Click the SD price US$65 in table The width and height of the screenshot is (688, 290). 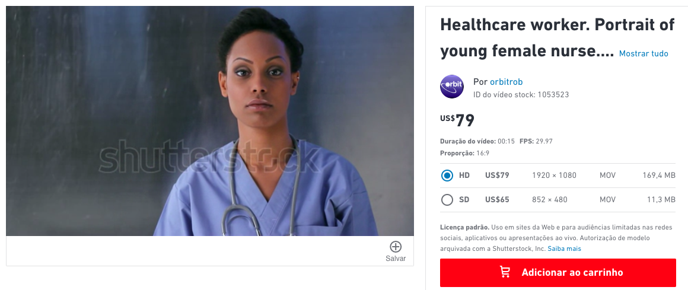click(497, 200)
